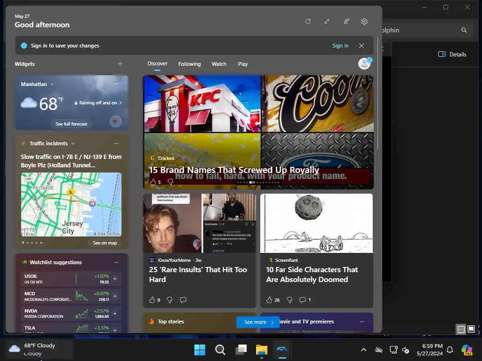Open Movie and TV premieres options

point(362,322)
